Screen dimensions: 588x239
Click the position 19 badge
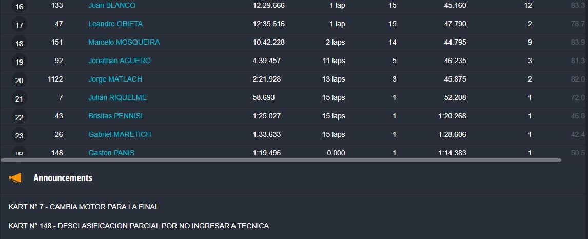pyautogui.click(x=19, y=62)
